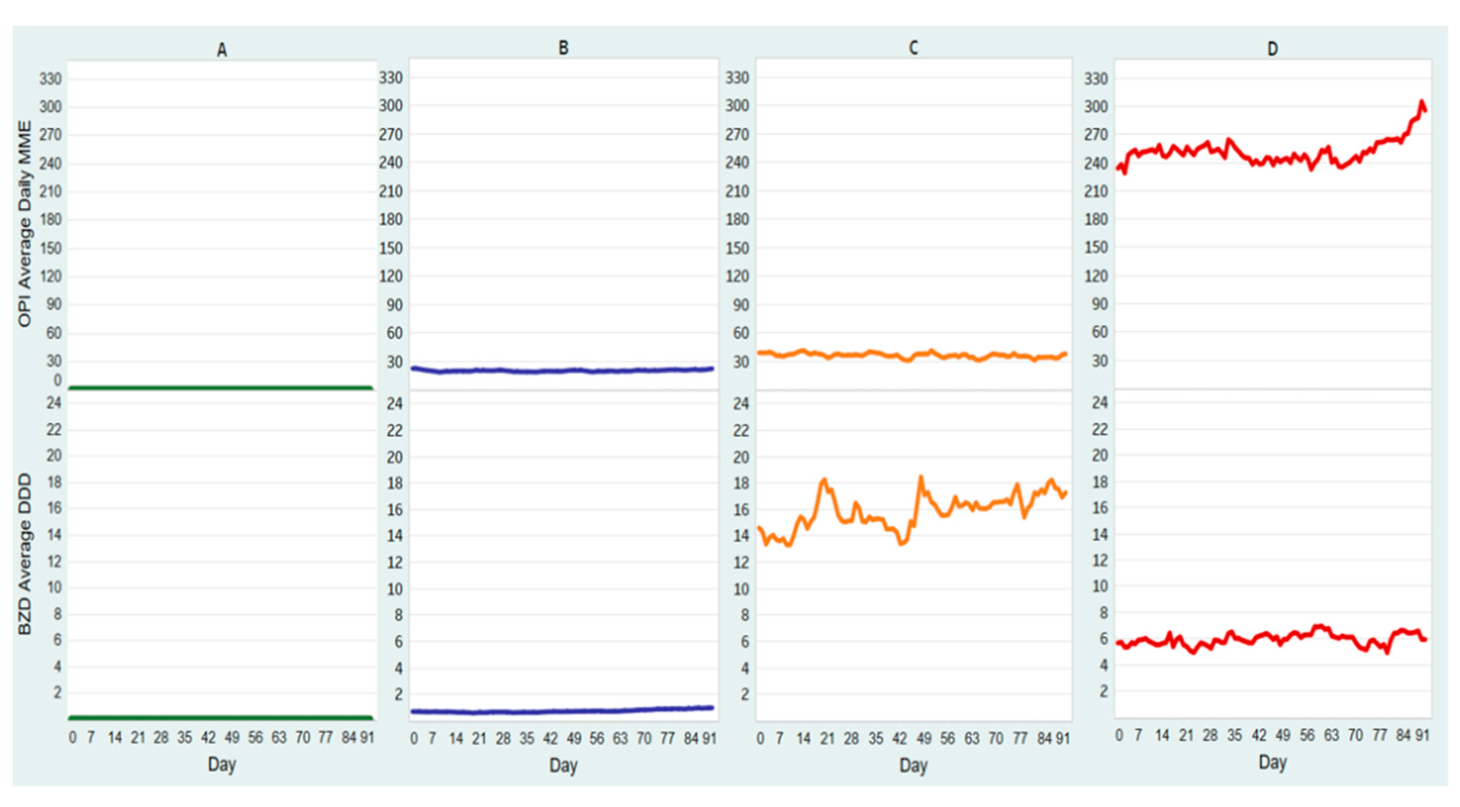
Task: Click the panel A title label
Action: point(222,51)
